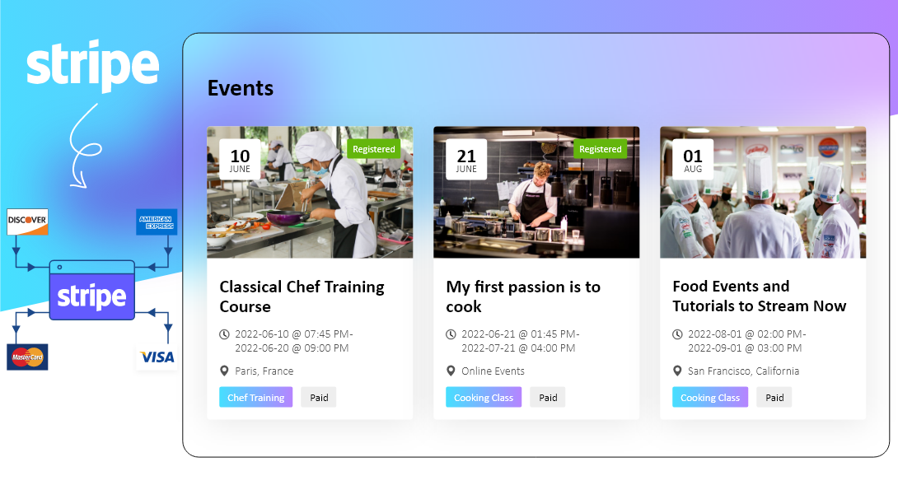Click the Registered badge on the June 10 event

pyautogui.click(x=373, y=149)
